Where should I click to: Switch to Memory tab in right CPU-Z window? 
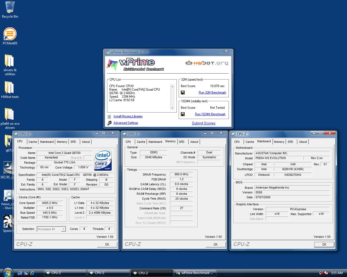point(279,142)
